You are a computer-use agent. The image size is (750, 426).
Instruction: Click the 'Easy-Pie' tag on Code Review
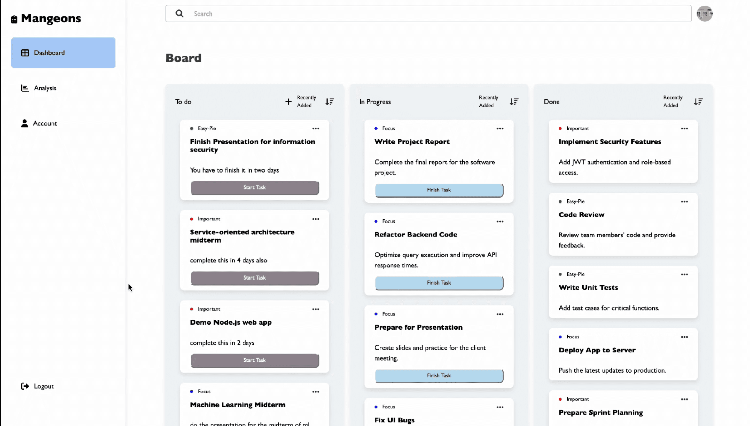(x=575, y=201)
